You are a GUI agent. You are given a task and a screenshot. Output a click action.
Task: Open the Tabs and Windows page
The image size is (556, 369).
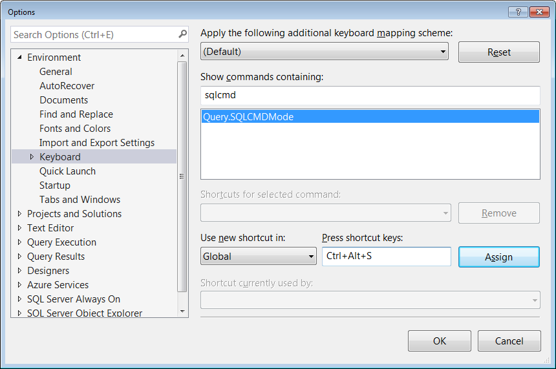80,200
